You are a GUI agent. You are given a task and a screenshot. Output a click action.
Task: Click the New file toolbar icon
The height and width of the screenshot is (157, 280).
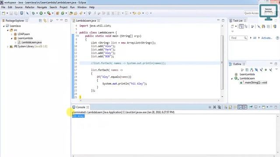(3, 13)
